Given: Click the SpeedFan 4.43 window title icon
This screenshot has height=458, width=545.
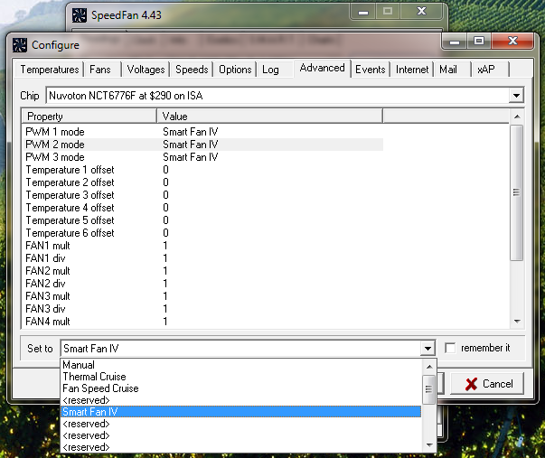Looking at the screenshot, I should tap(80, 15).
